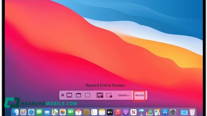
Task: Expand the Downloads folder stack in dock
Action: (x=184, y=112)
